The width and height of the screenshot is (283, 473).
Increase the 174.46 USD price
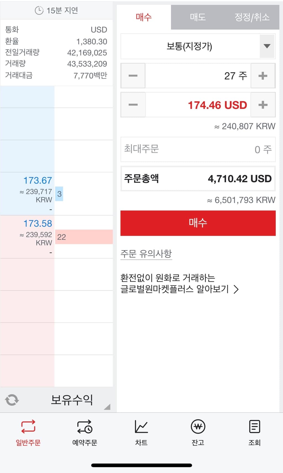point(263,105)
